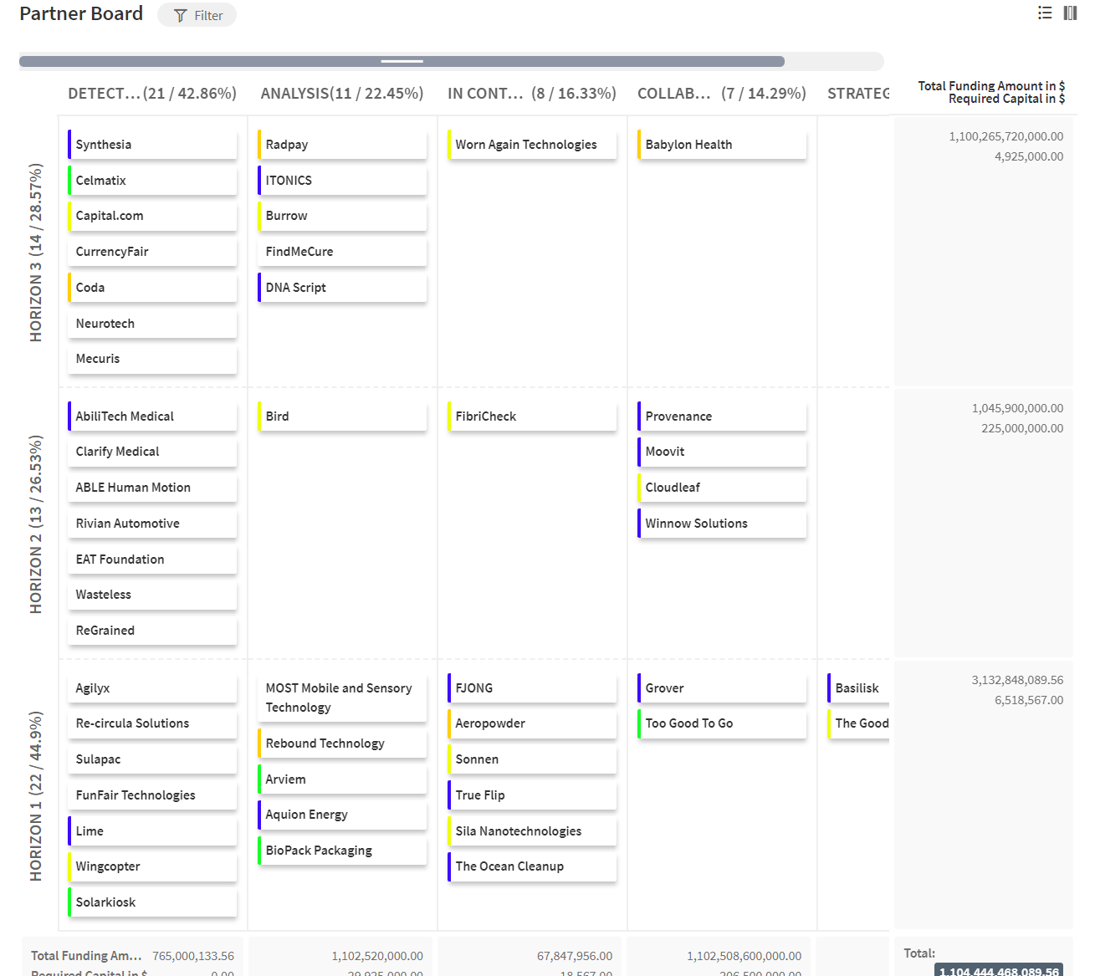Viewport: 1095px width, 976px height.
Task: Select the HORIZON 3 row label
Action: (x=36, y=252)
